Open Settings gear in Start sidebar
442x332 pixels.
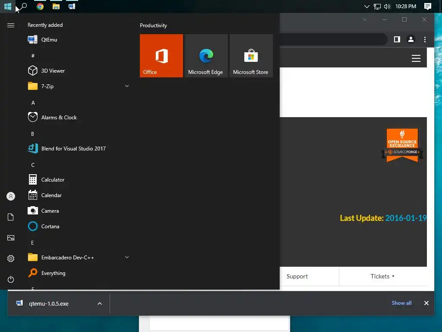(x=11, y=259)
